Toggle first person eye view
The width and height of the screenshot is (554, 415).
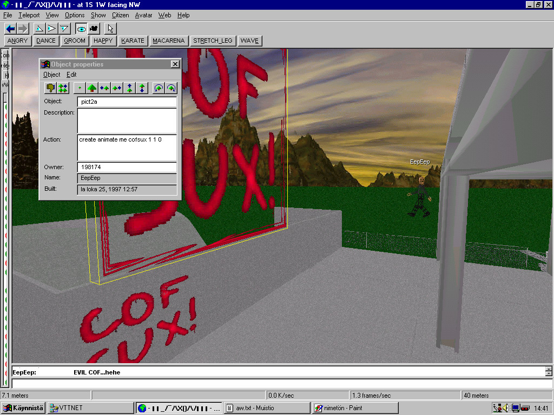coord(81,29)
